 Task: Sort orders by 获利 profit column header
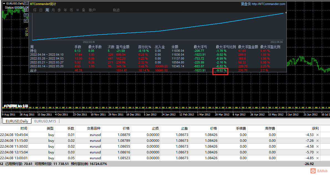315,128
